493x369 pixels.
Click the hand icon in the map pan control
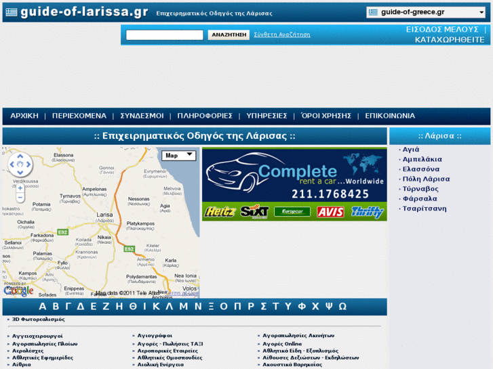[x=20, y=165]
